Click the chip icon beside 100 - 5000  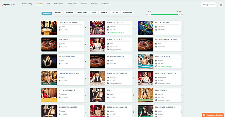(x=108, y=47)
